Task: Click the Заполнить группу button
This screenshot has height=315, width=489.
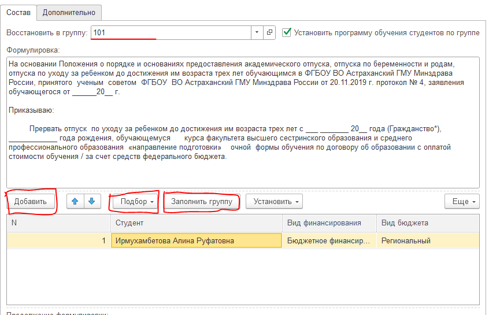Action: tap(202, 202)
